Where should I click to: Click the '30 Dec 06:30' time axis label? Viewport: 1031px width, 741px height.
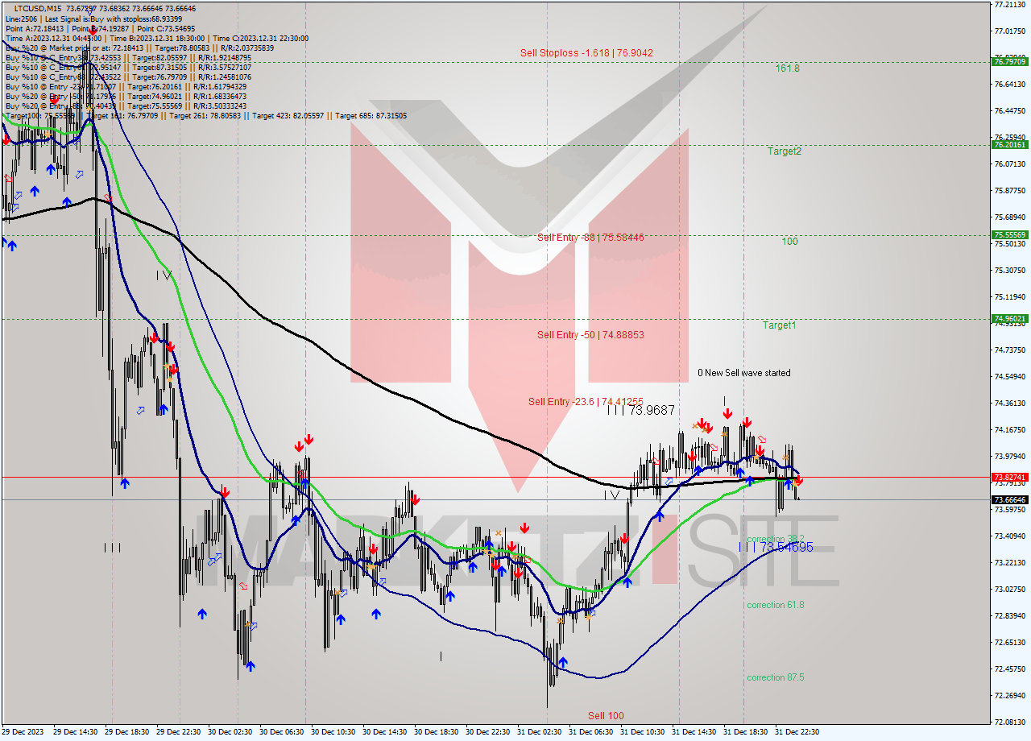pos(281,732)
